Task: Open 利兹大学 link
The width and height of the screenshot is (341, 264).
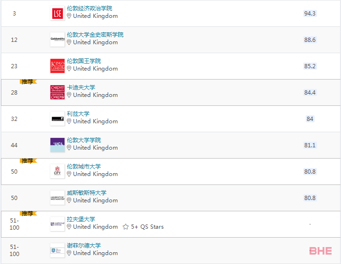Action: [x=78, y=113]
